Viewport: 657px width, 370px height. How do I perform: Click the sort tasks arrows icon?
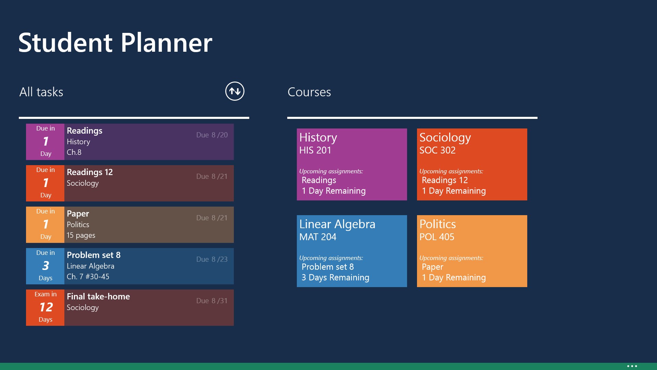(235, 91)
